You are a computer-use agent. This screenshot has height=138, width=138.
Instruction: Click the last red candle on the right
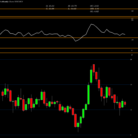[125, 103]
